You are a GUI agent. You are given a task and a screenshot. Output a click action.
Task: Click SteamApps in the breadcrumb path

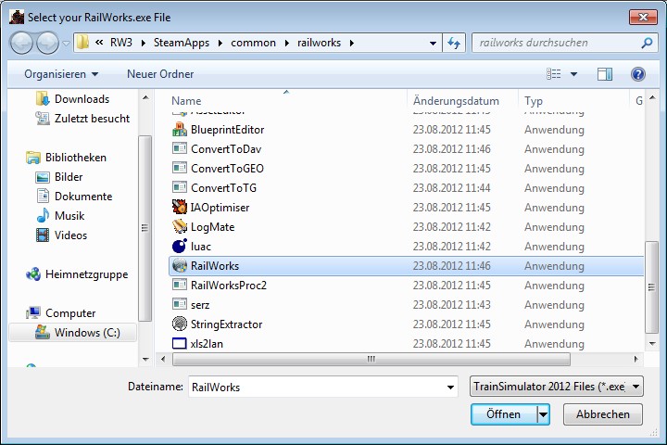click(x=182, y=43)
